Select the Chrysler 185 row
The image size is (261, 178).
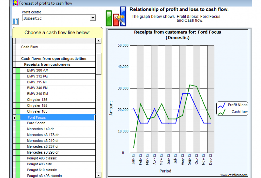58,111
